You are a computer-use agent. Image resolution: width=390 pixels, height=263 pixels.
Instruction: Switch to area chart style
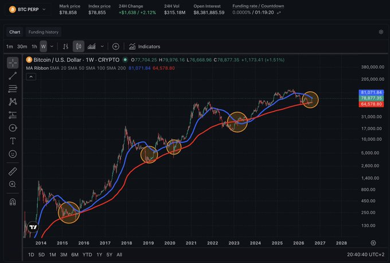[92, 46]
